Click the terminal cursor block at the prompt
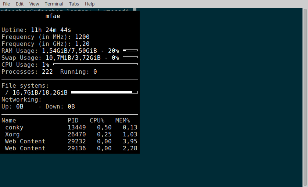Screen dimensions: 308x187 tap(135, 10)
